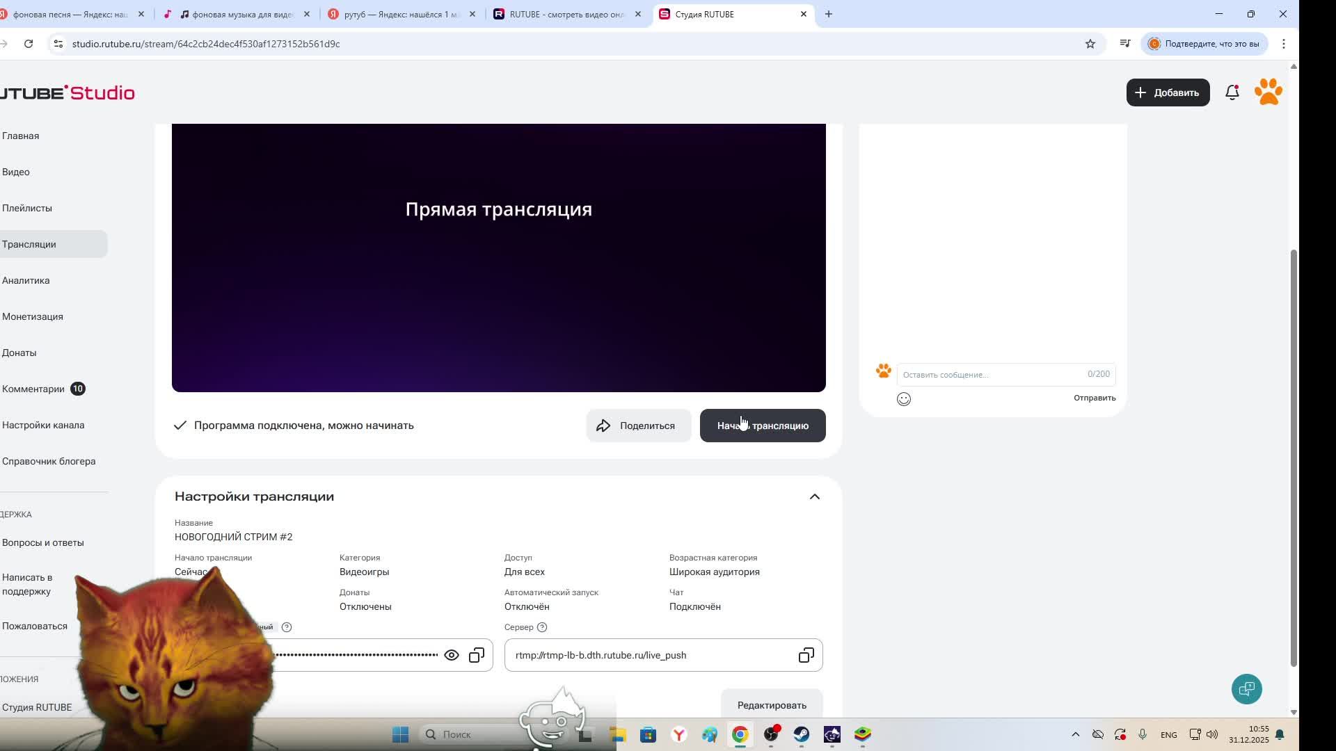Open Аналитика in the sidebar
1336x751 pixels.
26,280
